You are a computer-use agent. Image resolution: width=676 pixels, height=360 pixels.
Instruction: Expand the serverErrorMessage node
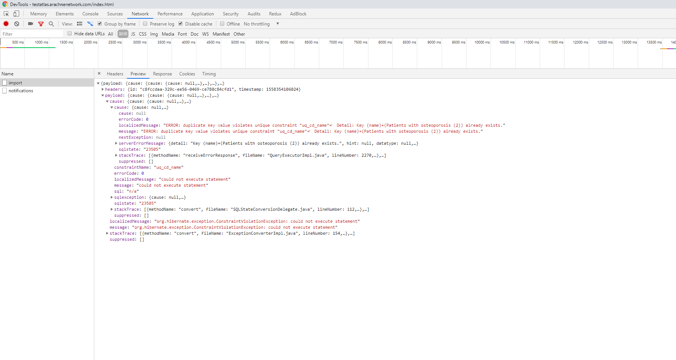[116, 143]
